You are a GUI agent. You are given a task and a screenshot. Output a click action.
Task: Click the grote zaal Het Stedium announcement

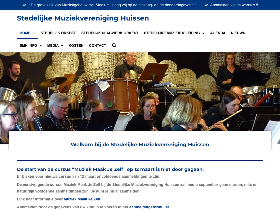[112, 5]
